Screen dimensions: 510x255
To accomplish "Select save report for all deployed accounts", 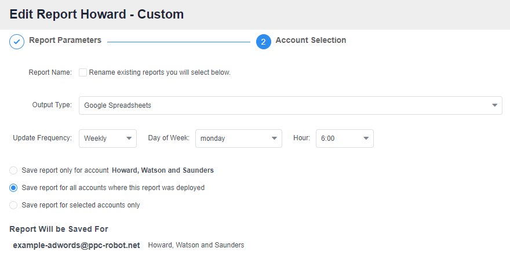I will coord(13,188).
